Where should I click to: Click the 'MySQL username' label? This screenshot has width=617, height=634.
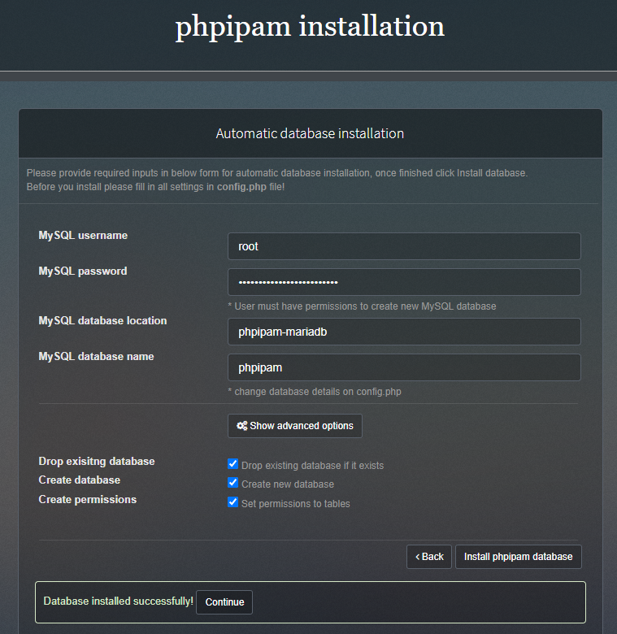pos(83,236)
